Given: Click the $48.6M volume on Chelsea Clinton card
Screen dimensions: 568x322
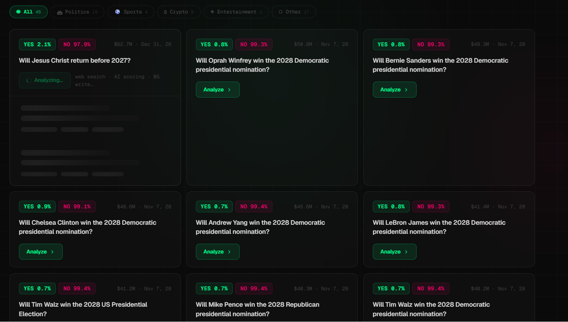Looking at the screenshot, I should pyautogui.click(x=126, y=207).
